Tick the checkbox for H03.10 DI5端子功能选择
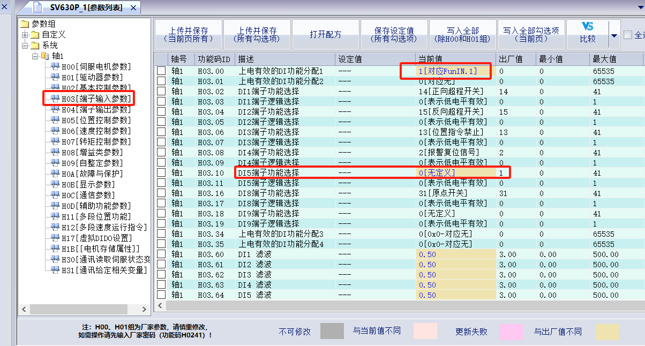Screen dimensions: 645x346 (x=161, y=173)
